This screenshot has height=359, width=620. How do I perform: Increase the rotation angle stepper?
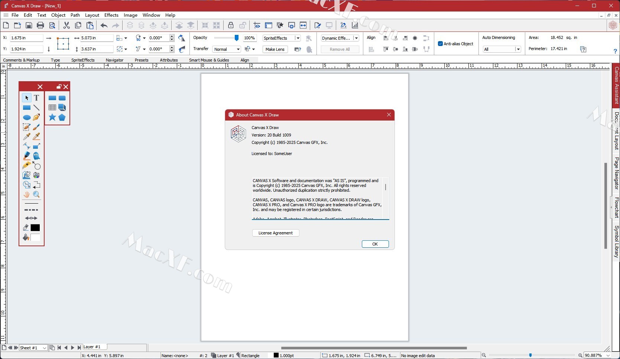[x=172, y=36]
